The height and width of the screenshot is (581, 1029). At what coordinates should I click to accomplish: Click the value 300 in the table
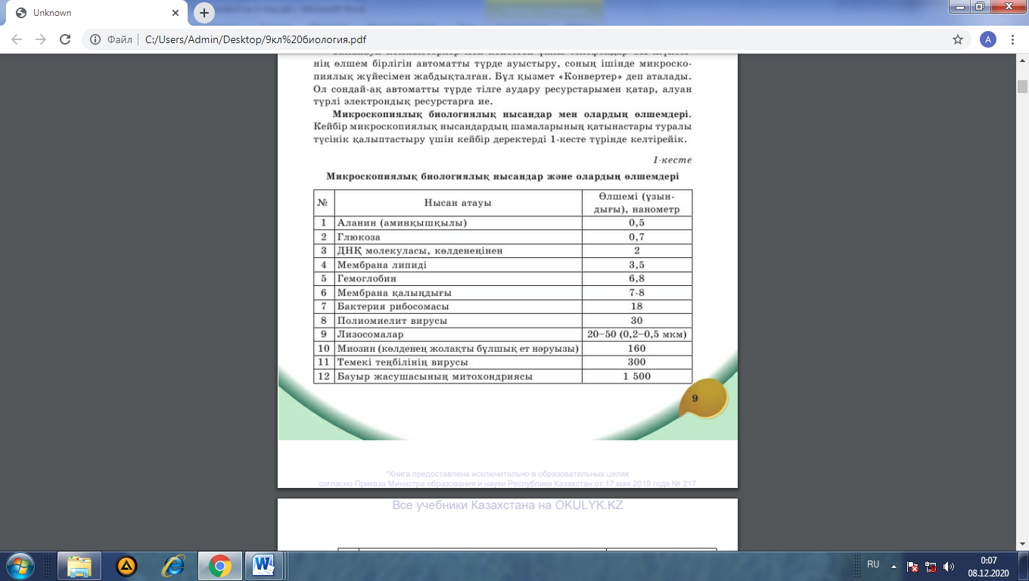(636, 362)
